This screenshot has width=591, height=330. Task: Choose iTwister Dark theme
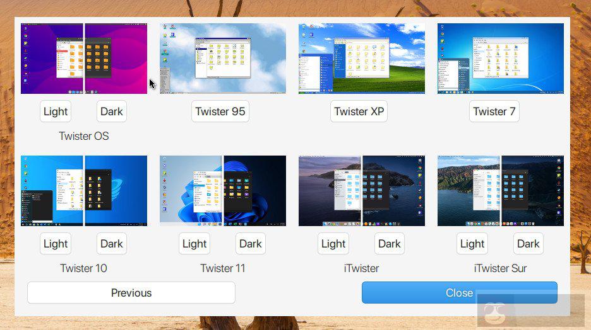(390, 244)
